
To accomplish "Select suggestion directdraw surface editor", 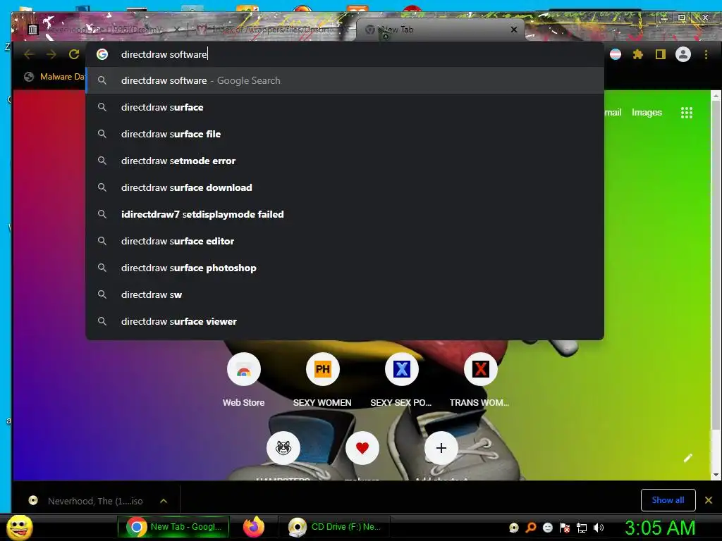I will point(345,241).
